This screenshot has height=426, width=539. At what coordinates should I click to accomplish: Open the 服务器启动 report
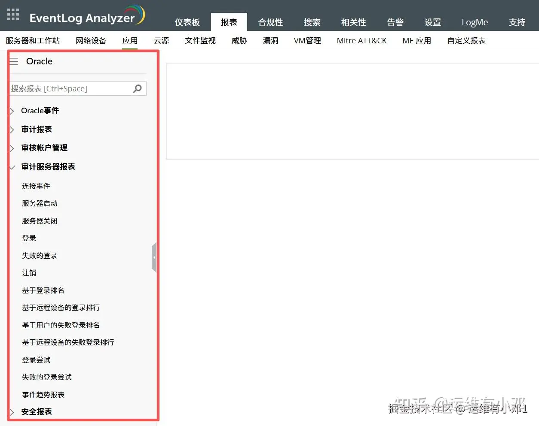[40, 203]
